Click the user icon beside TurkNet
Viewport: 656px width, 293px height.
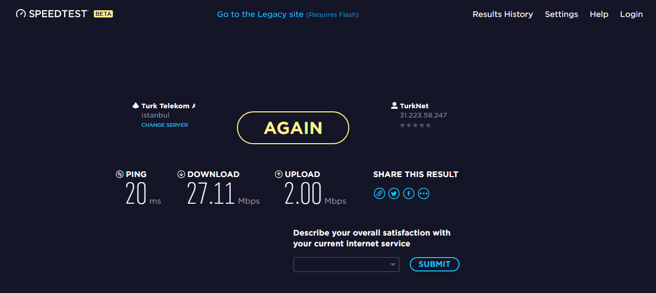(394, 106)
